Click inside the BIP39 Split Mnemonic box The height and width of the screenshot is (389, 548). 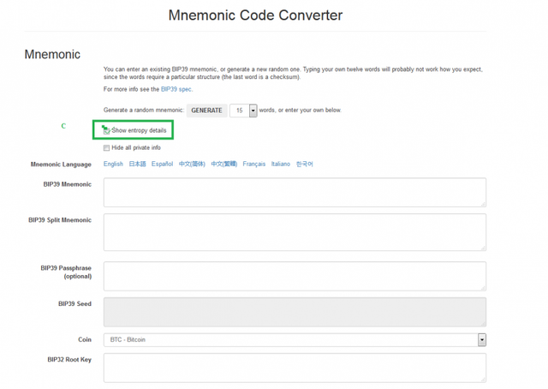click(x=295, y=232)
